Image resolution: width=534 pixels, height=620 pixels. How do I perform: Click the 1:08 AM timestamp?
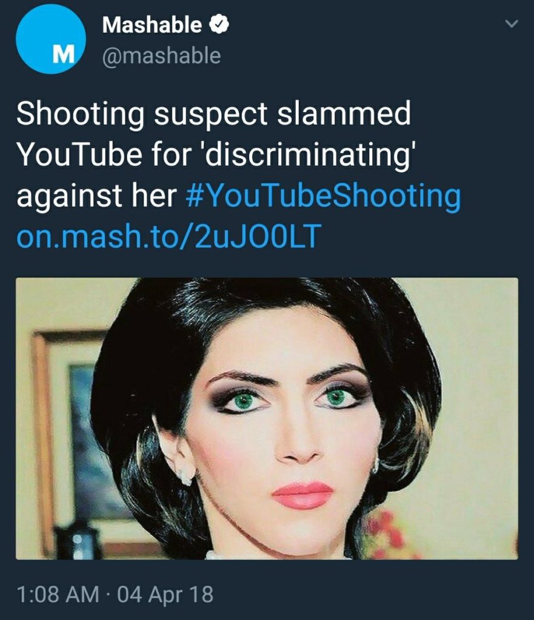point(58,595)
